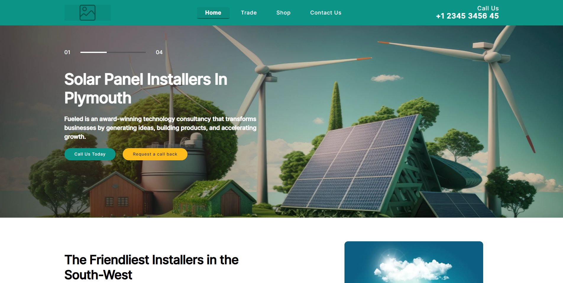Select Contact Us in navigation
This screenshot has width=563, height=283.
tap(326, 13)
